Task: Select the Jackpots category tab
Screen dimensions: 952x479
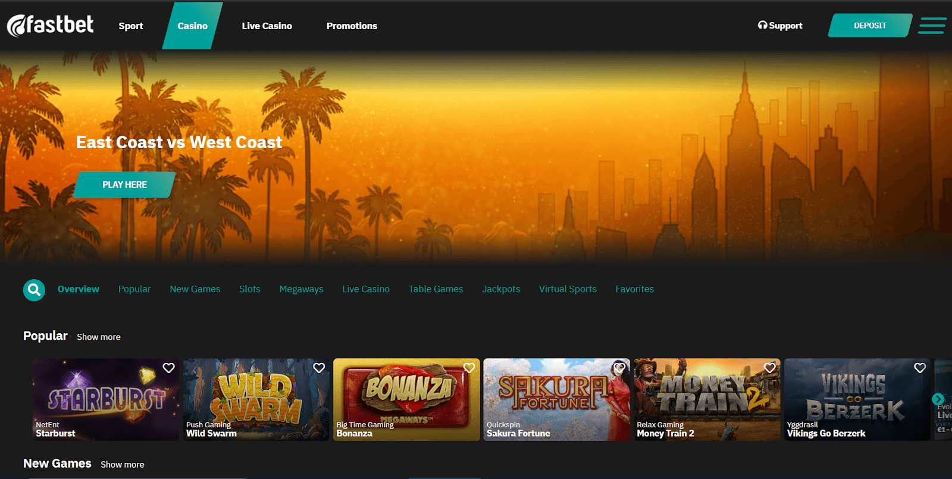Action: [x=501, y=289]
